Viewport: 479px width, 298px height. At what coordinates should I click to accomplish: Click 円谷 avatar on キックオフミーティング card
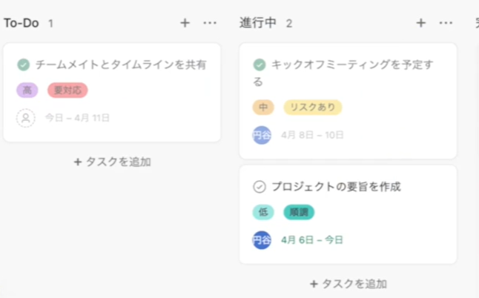(262, 135)
